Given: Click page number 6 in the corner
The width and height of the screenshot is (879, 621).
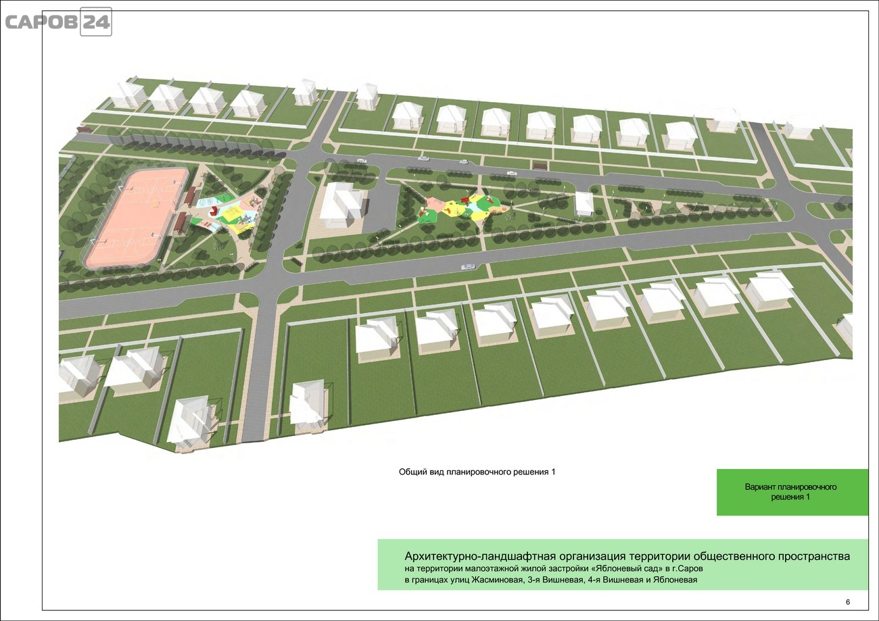Looking at the screenshot, I should 847,602.
